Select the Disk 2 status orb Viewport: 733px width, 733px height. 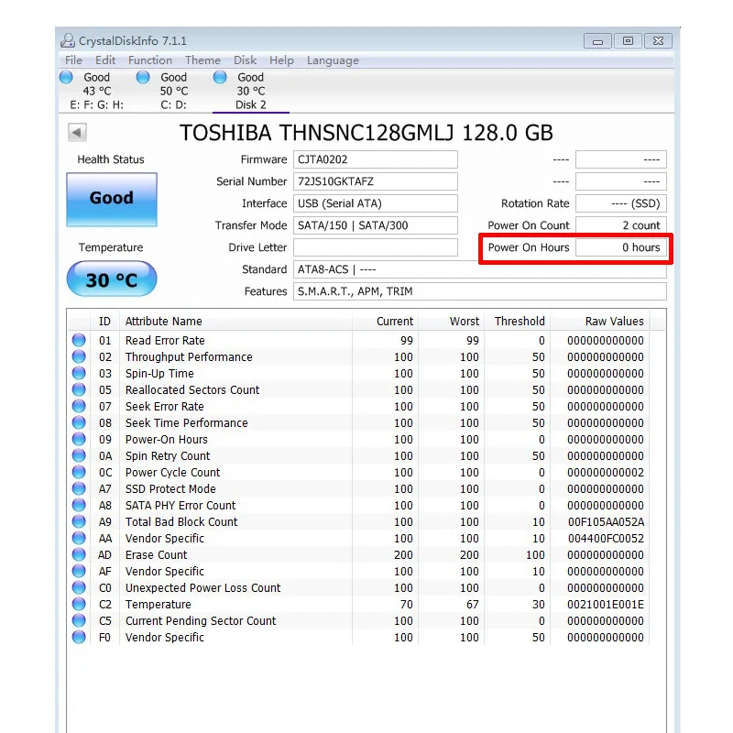(x=220, y=78)
